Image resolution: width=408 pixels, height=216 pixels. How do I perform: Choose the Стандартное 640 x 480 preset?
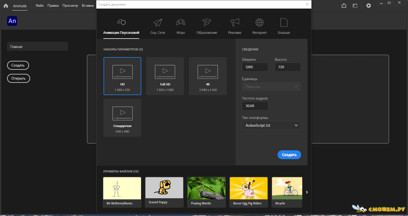(122, 118)
